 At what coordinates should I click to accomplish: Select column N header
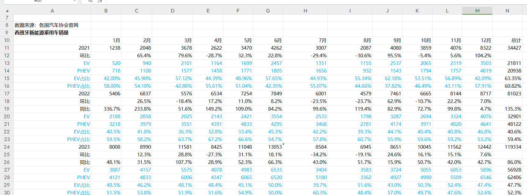(507, 11)
